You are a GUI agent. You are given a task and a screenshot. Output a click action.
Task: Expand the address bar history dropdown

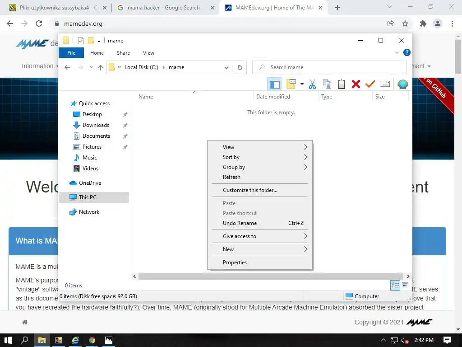pyautogui.click(x=226, y=68)
